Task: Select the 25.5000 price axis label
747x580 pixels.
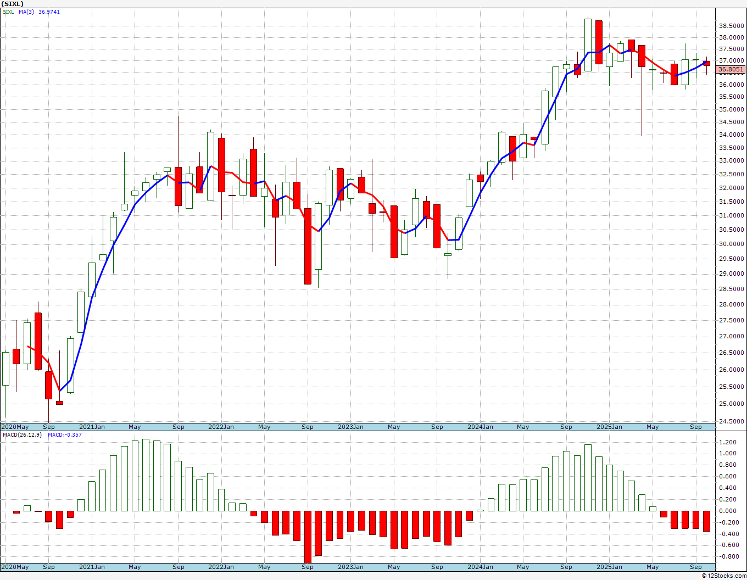Action: (x=731, y=387)
